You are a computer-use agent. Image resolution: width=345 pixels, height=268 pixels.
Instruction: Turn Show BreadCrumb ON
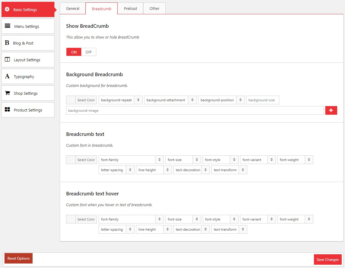pos(74,52)
